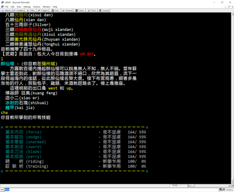Click the '(dodge)' skill row
234x192 pixels.
tap(76, 137)
